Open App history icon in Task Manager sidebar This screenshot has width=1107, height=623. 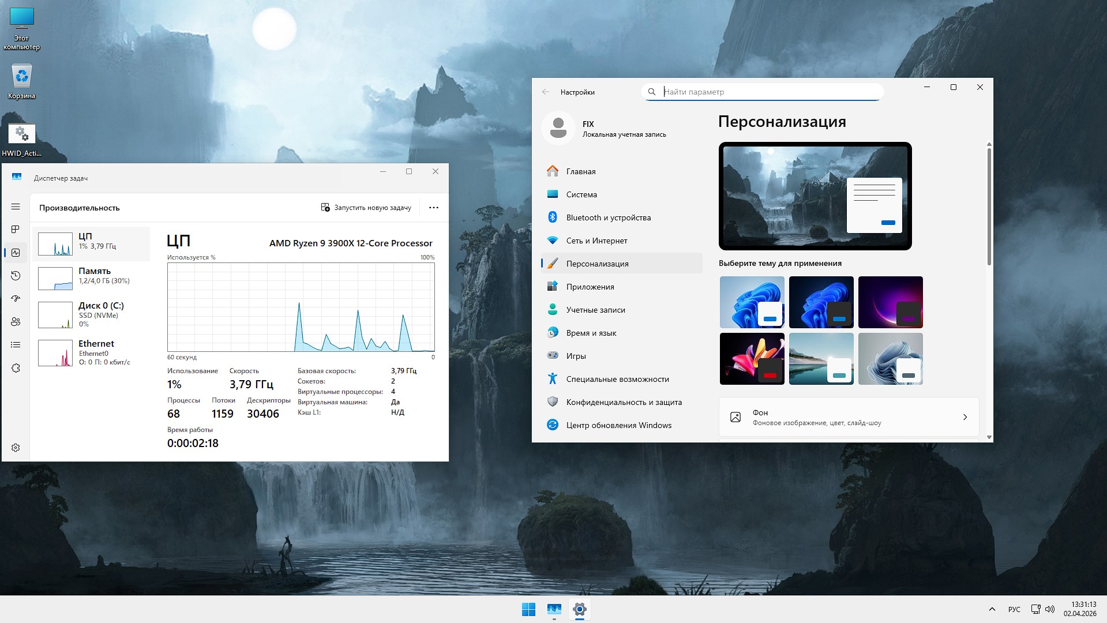tap(16, 276)
